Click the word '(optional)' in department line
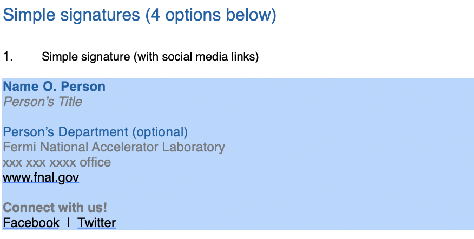The width and height of the screenshot is (474, 239). click(x=160, y=132)
